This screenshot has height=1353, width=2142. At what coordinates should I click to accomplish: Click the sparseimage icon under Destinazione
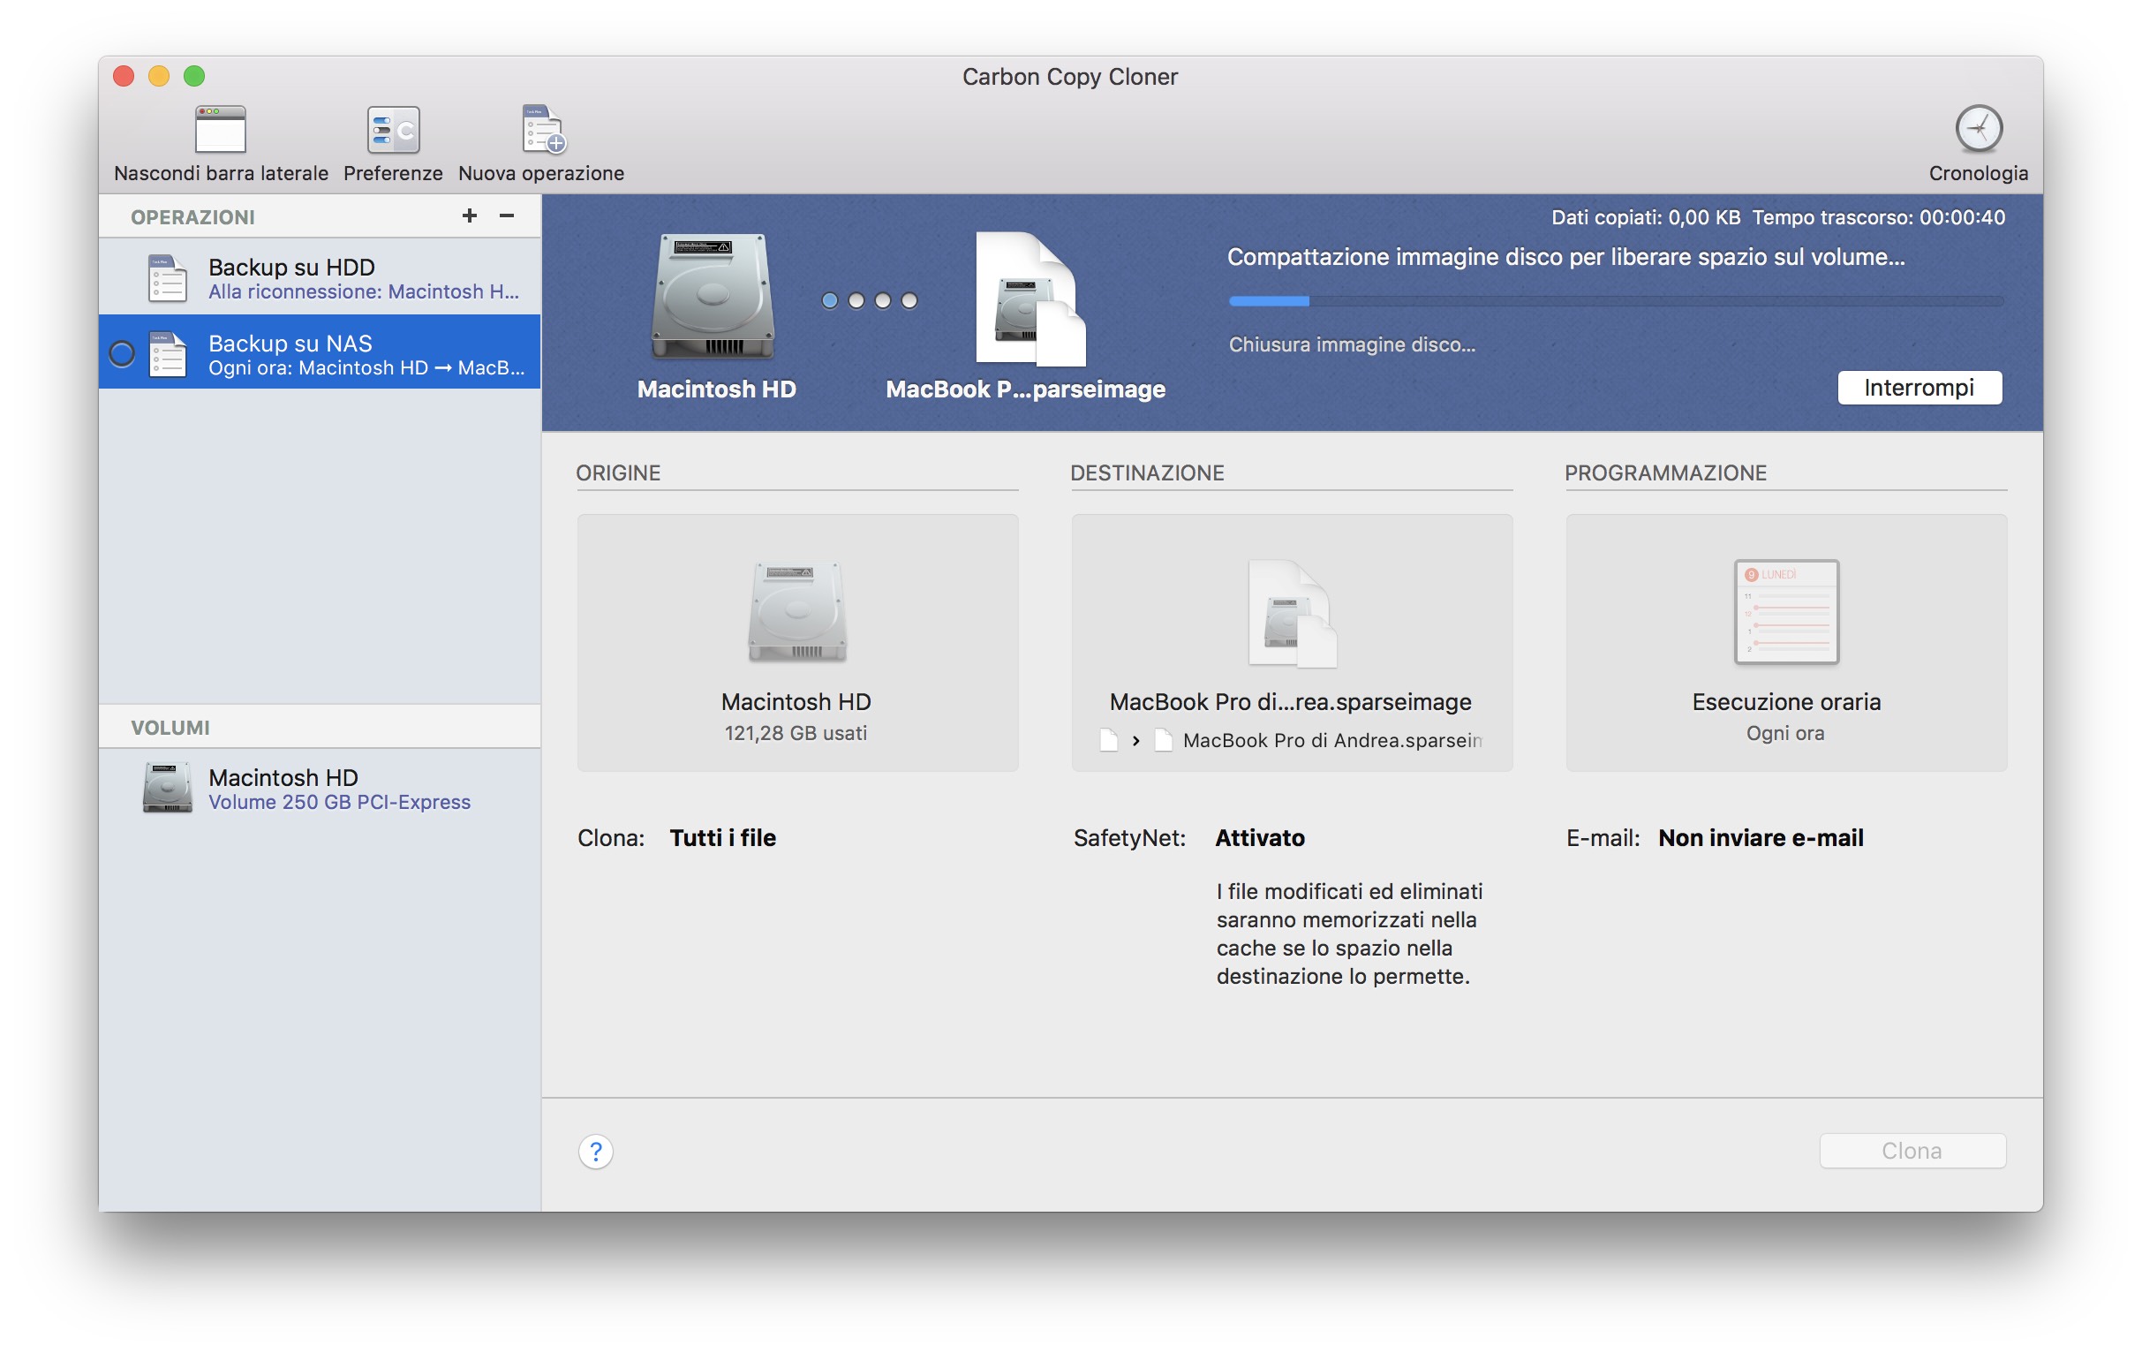[x=1293, y=614]
